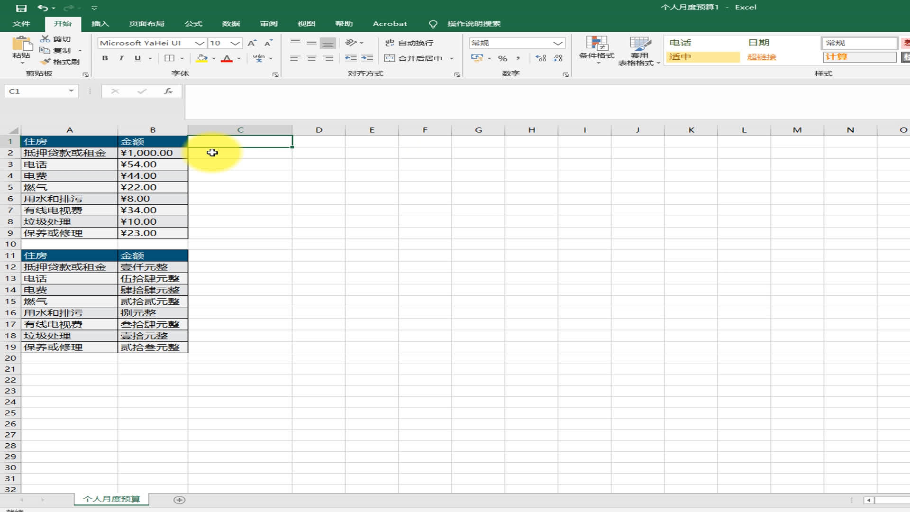Open the 文件 menu
Image resolution: width=910 pixels, height=512 pixels.
click(21, 24)
